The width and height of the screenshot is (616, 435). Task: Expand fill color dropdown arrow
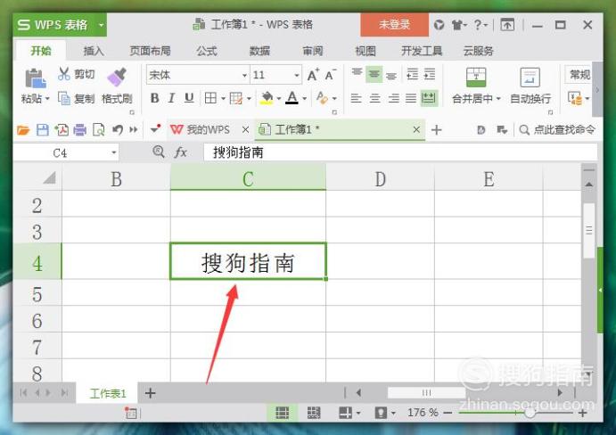point(278,98)
